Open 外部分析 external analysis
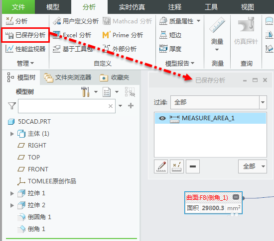This screenshot has height=241, width=274. [x=120, y=49]
